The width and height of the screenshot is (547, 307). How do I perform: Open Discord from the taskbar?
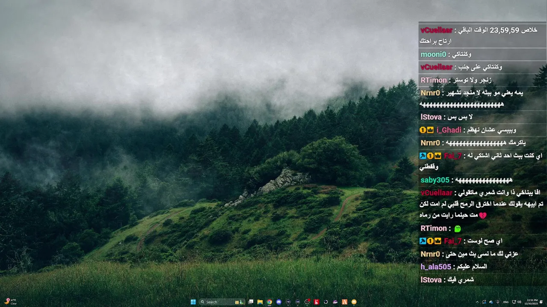click(x=279, y=302)
